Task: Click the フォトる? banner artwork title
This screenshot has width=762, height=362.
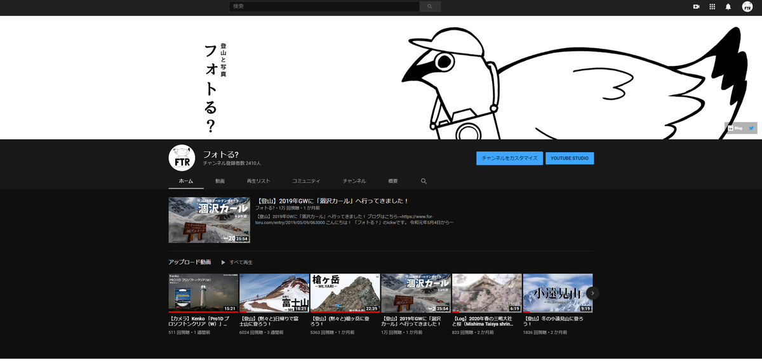Action: click(x=210, y=89)
